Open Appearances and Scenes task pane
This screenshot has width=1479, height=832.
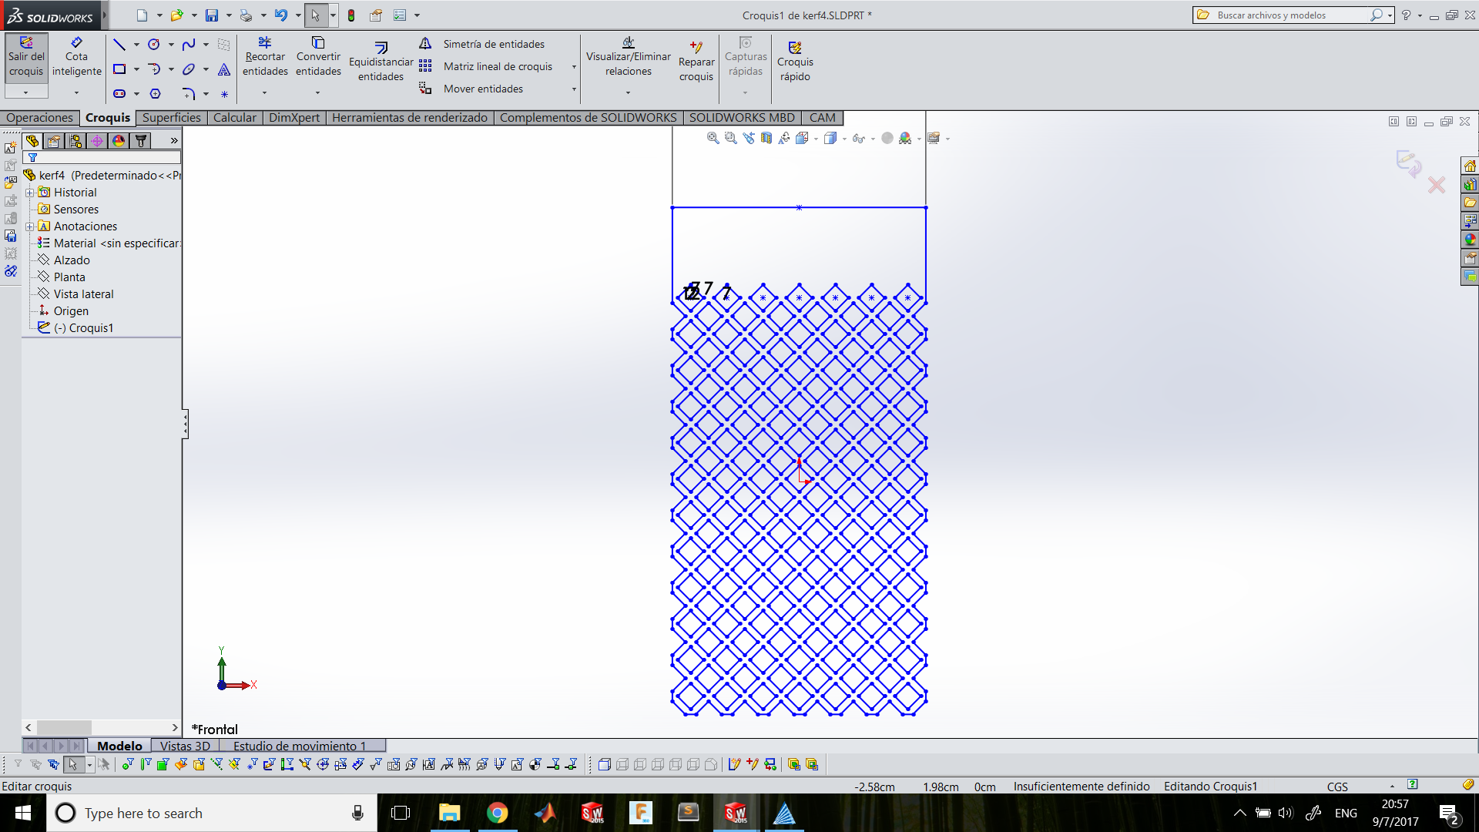pos(1470,240)
